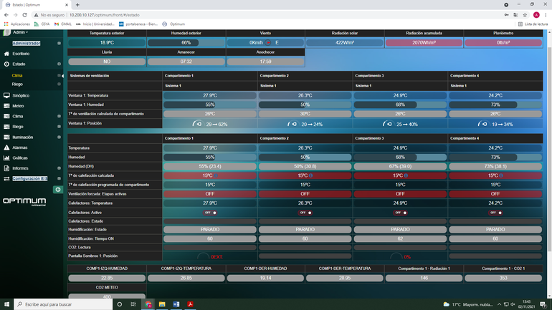This screenshot has width=552, height=310.
Task: Click Compartimento 3 window position icon
Action: click(387, 124)
